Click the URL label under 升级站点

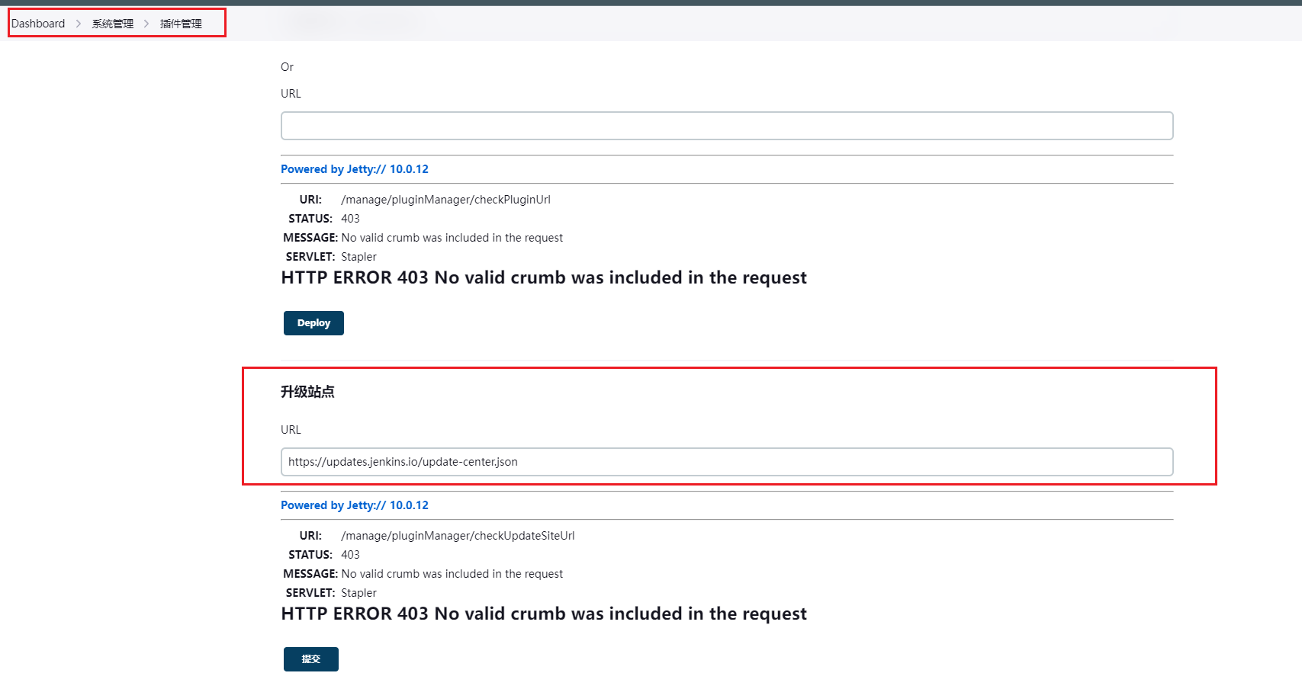click(291, 430)
